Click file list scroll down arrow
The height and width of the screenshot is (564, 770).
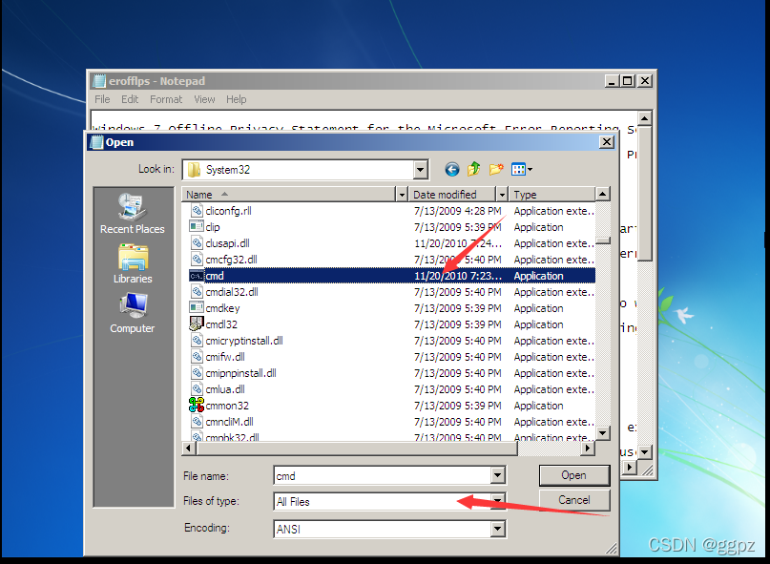point(602,433)
